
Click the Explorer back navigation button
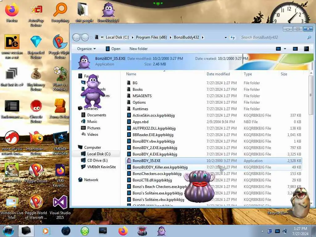point(76,37)
